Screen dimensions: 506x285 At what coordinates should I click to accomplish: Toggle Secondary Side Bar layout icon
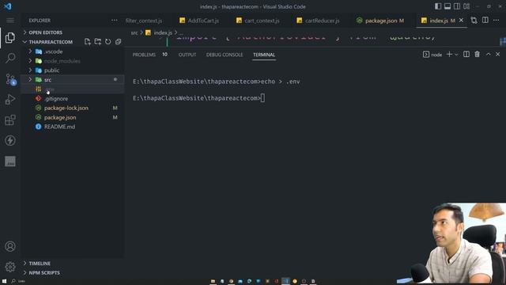pyautogui.click(x=457, y=6)
